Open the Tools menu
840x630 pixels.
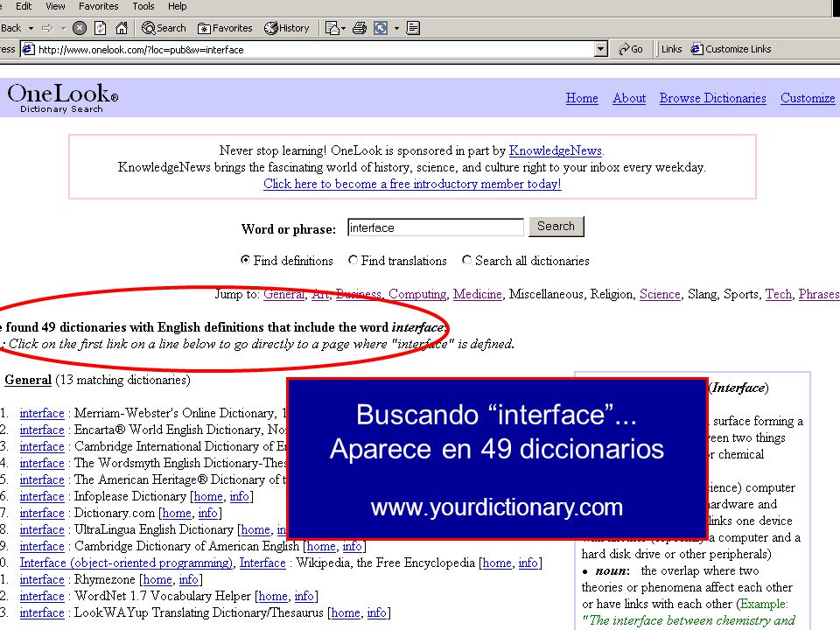(143, 6)
